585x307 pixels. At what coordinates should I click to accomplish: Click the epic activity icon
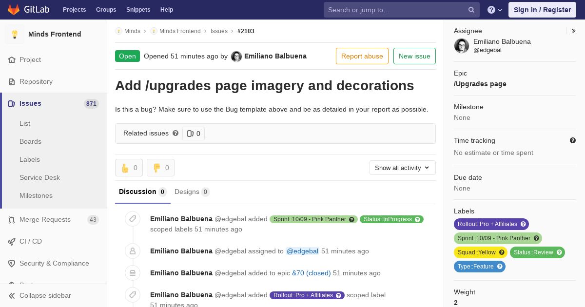[133, 273]
